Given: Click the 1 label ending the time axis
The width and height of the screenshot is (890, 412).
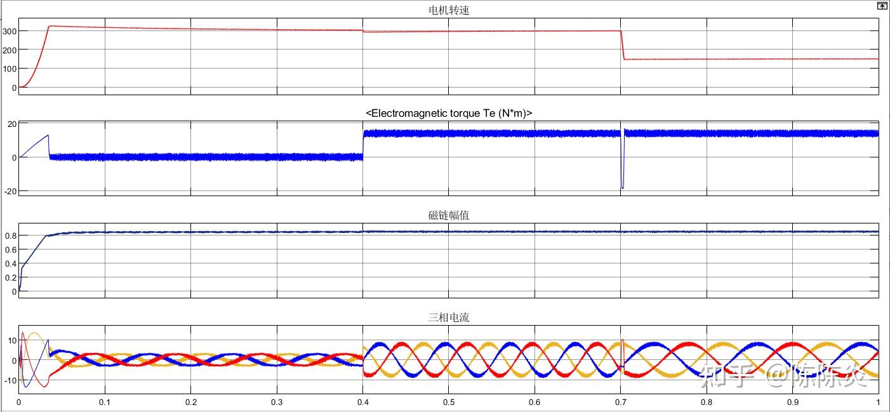Looking at the screenshot, I should [878, 403].
